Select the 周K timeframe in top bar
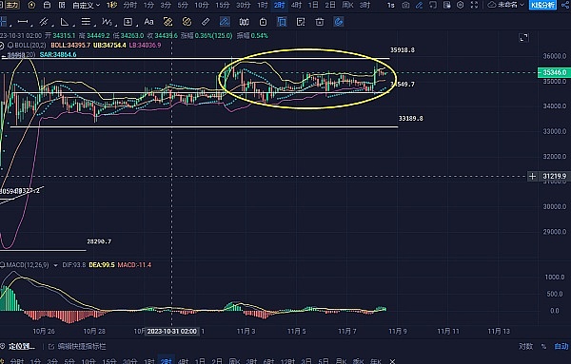 pos(347,5)
